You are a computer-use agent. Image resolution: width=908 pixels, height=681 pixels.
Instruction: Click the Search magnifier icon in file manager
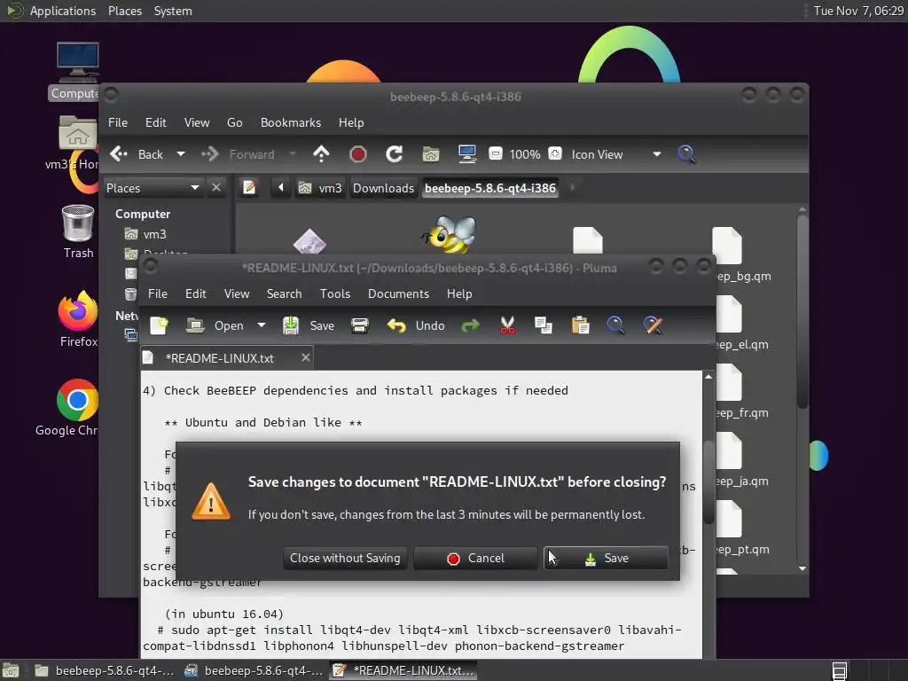(x=686, y=154)
